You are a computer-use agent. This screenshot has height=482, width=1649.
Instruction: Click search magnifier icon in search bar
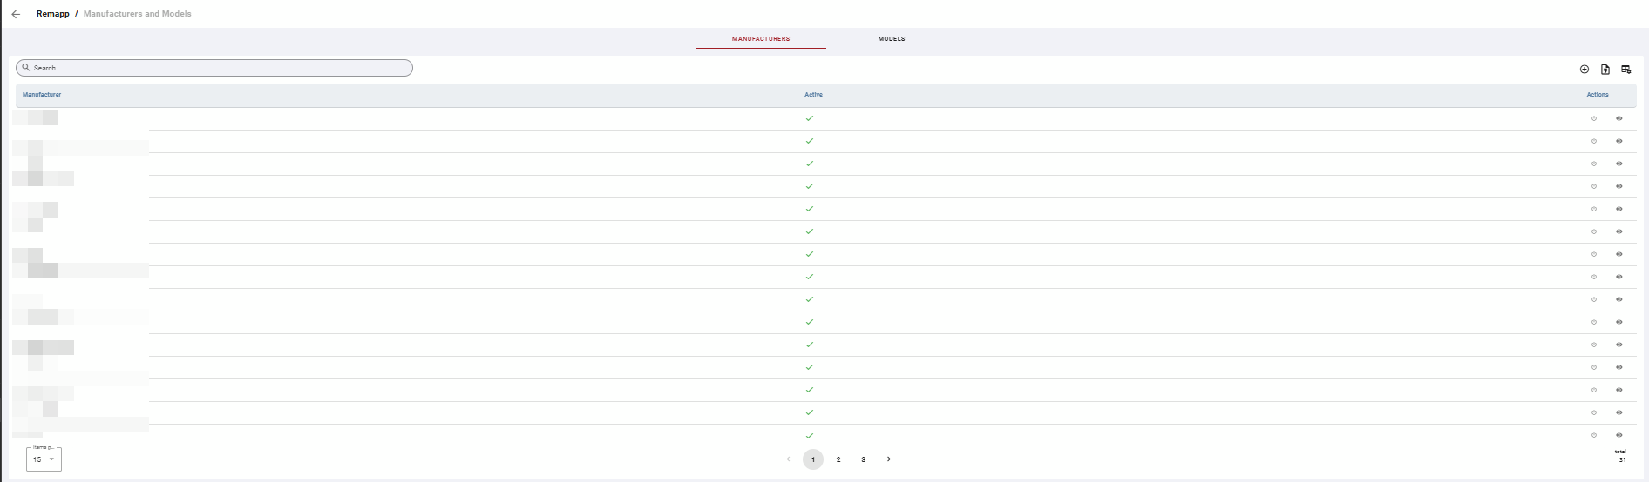[26, 67]
